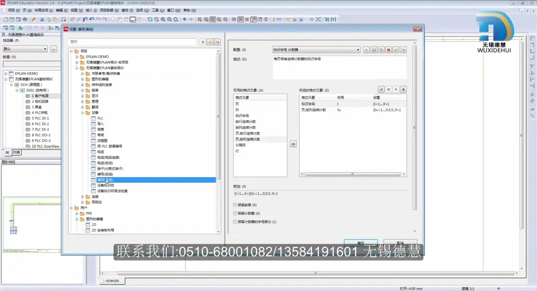Move selected format element up
Viewport: 537px width, 291px height.
click(x=396, y=89)
